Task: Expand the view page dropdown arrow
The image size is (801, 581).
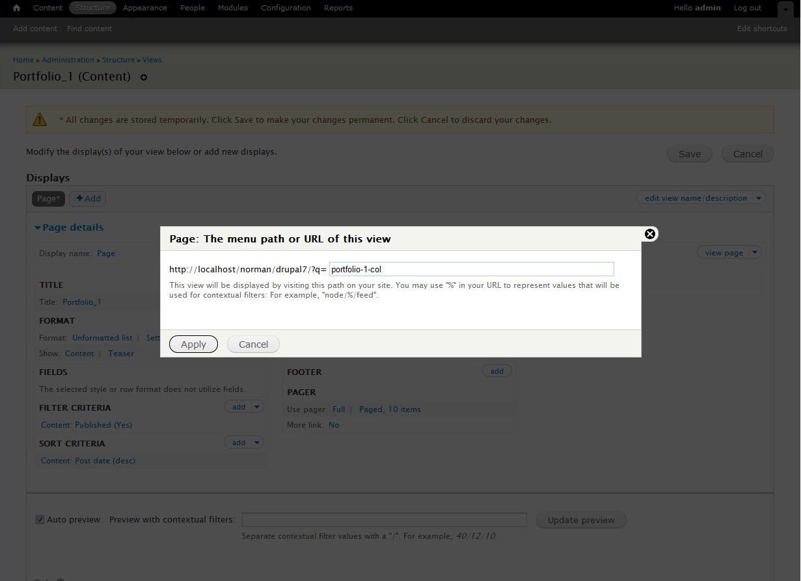Action: tap(755, 253)
